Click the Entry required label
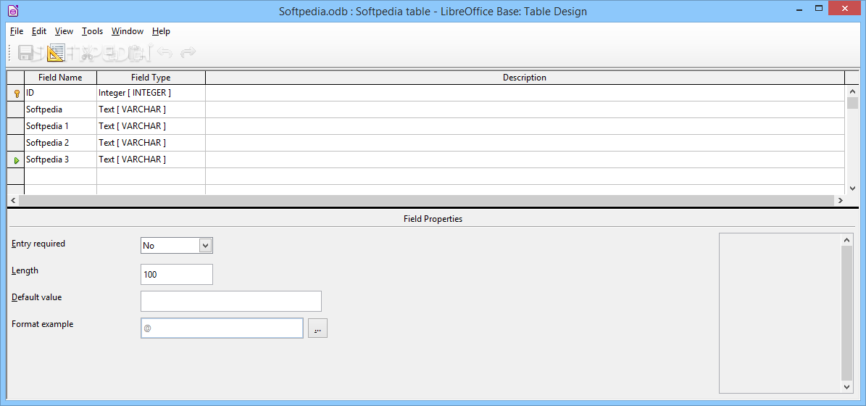The height and width of the screenshot is (406, 866). (x=38, y=244)
